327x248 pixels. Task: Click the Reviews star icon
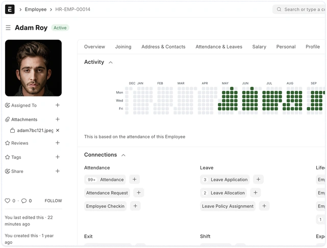pyautogui.click(x=7, y=143)
